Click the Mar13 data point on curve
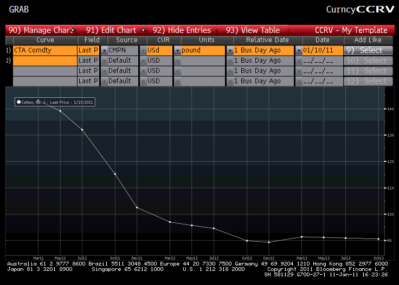The image size is (399, 285). pos(302,237)
